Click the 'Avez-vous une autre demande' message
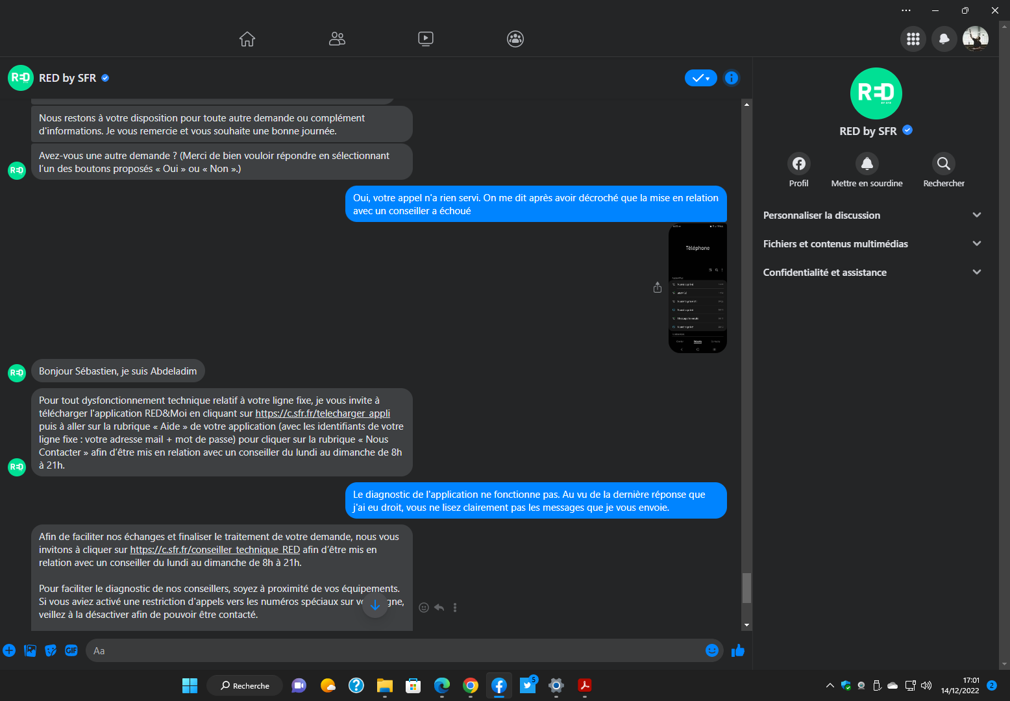This screenshot has width=1010, height=701. click(222, 162)
